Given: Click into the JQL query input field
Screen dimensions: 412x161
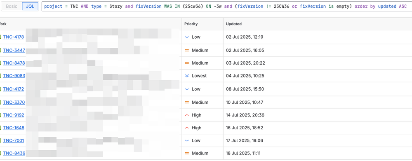Looking at the screenshot, I should (x=227, y=6).
